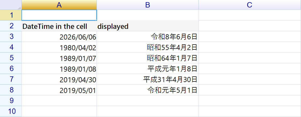
Task: Select cell showing 平成元年1月8日
Action: click(148, 69)
